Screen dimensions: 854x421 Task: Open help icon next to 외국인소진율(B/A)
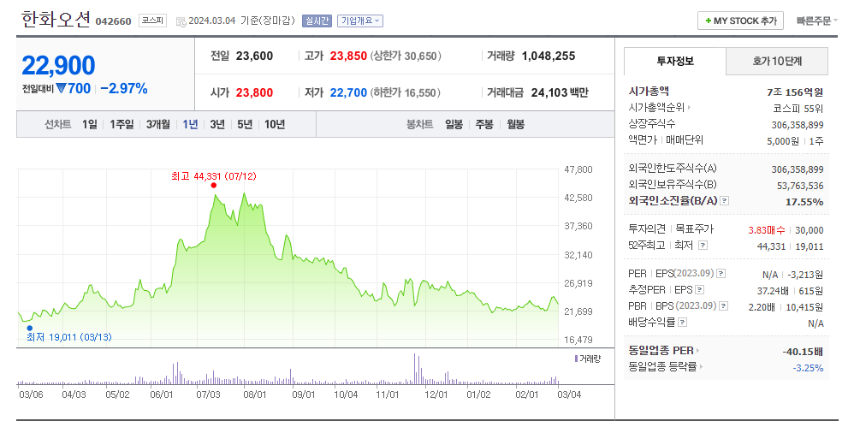pyautogui.click(x=725, y=201)
